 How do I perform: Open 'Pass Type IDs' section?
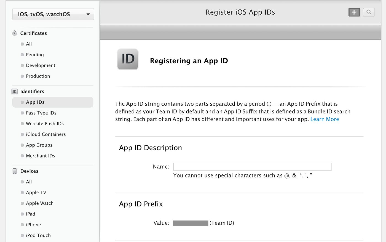pos(41,113)
